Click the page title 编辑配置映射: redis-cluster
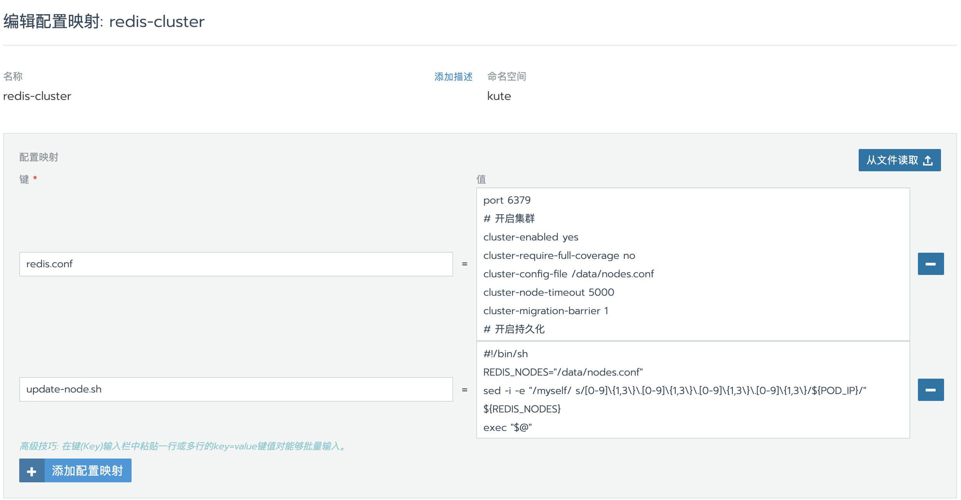 103,22
